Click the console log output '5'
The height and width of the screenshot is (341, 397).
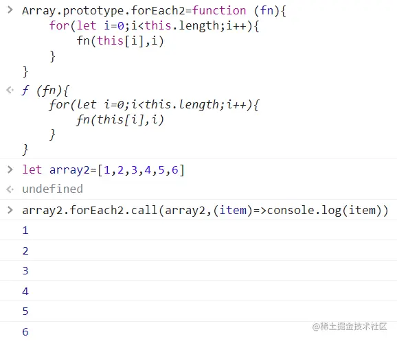point(25,311)
